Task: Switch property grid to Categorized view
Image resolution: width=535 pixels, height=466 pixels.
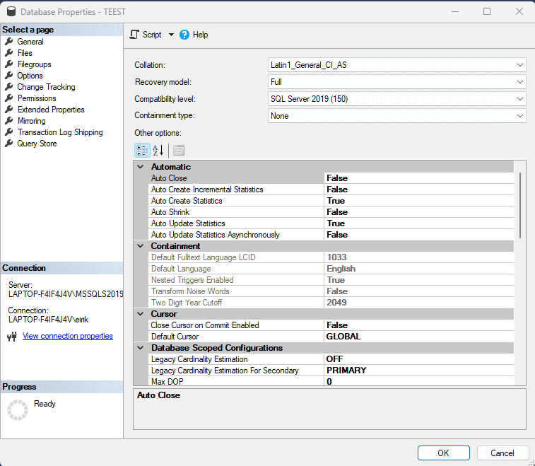Action: coord(141,150)
